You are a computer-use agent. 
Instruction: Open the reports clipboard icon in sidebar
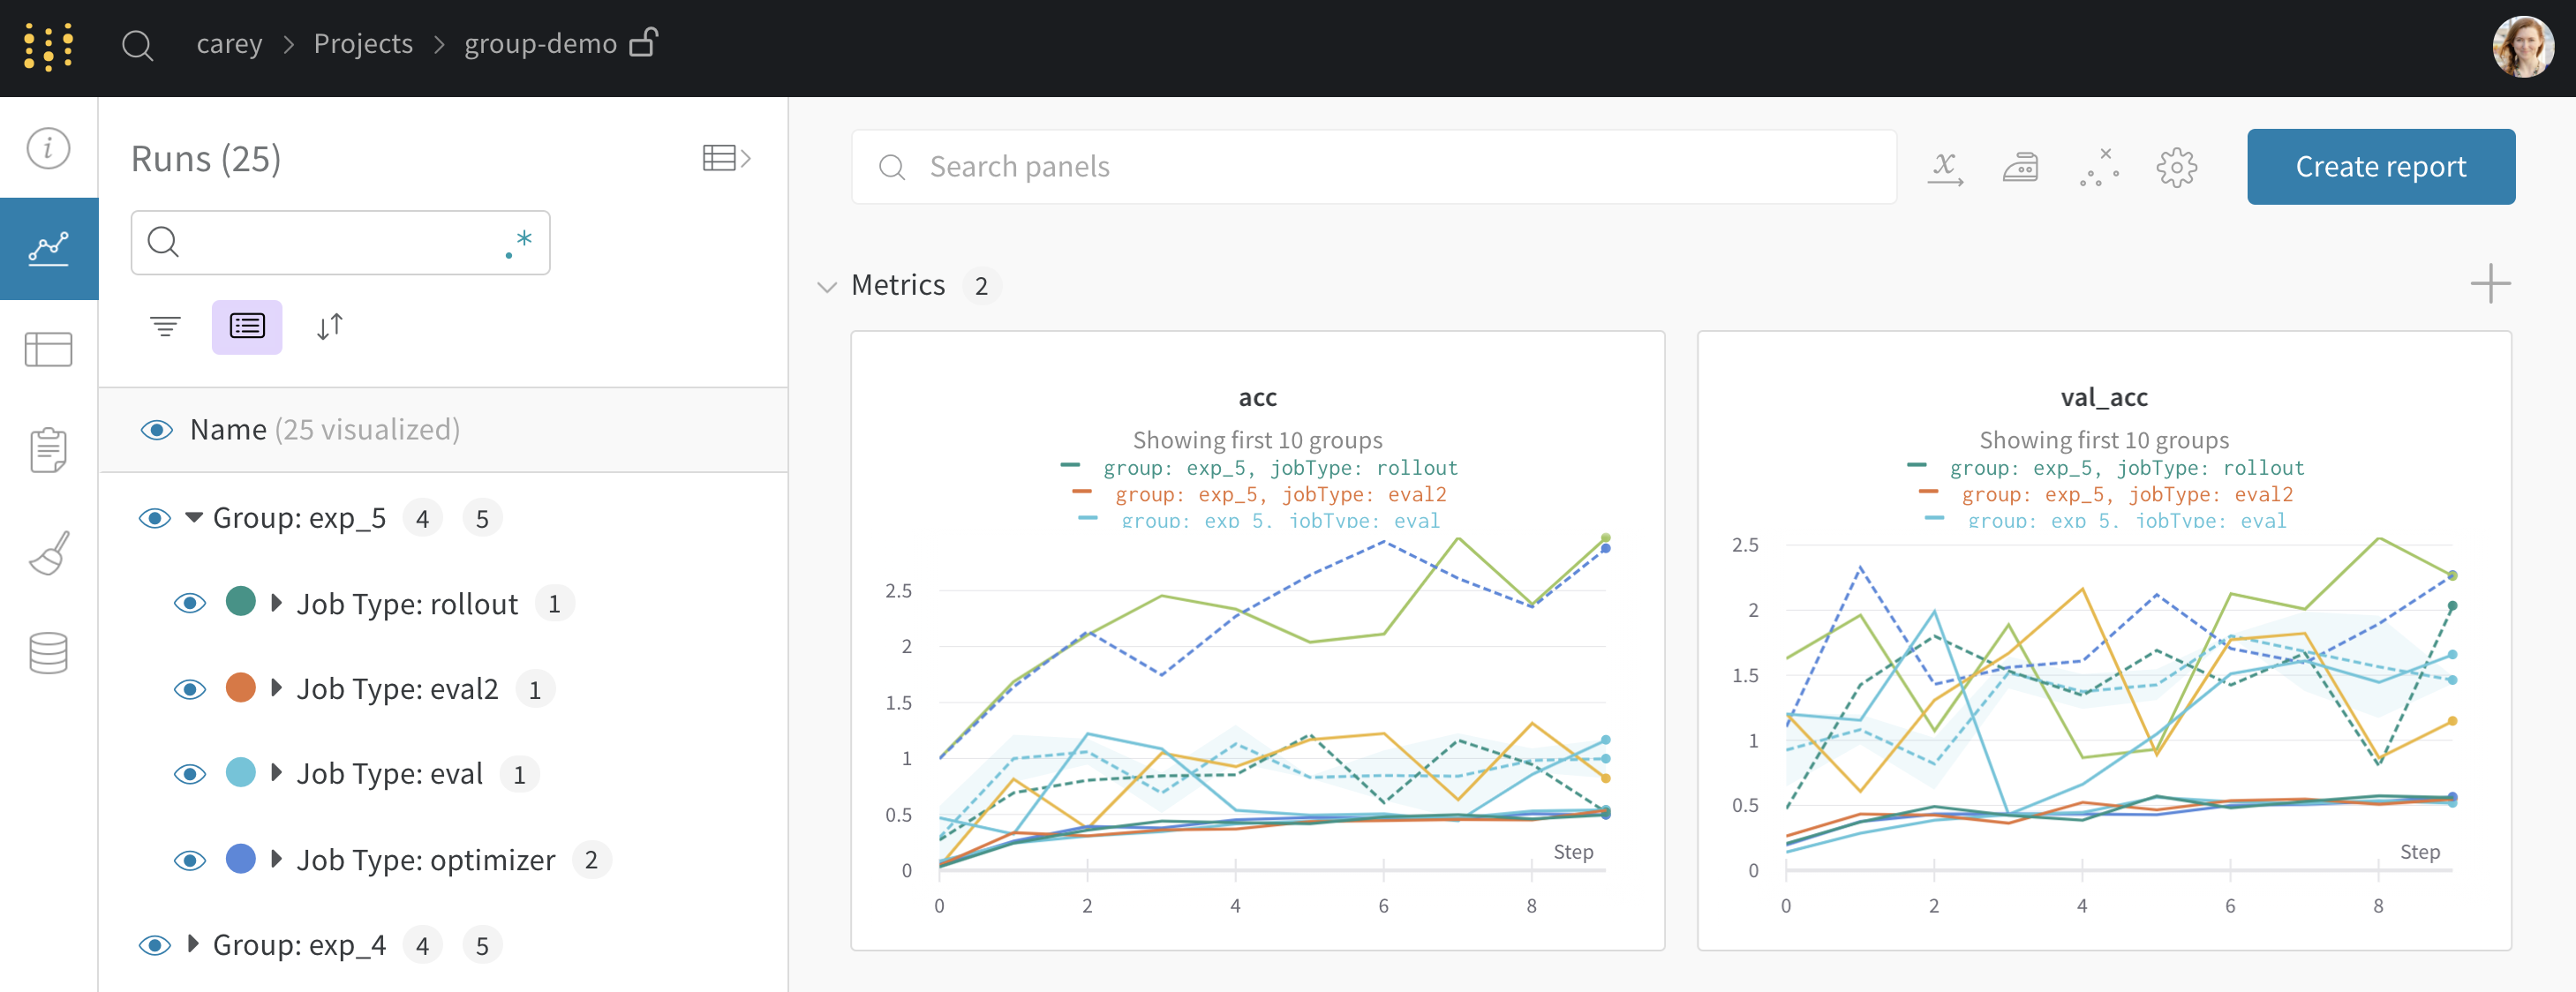[48, 450]
